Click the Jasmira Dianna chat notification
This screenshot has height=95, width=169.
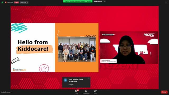(76, 82)
